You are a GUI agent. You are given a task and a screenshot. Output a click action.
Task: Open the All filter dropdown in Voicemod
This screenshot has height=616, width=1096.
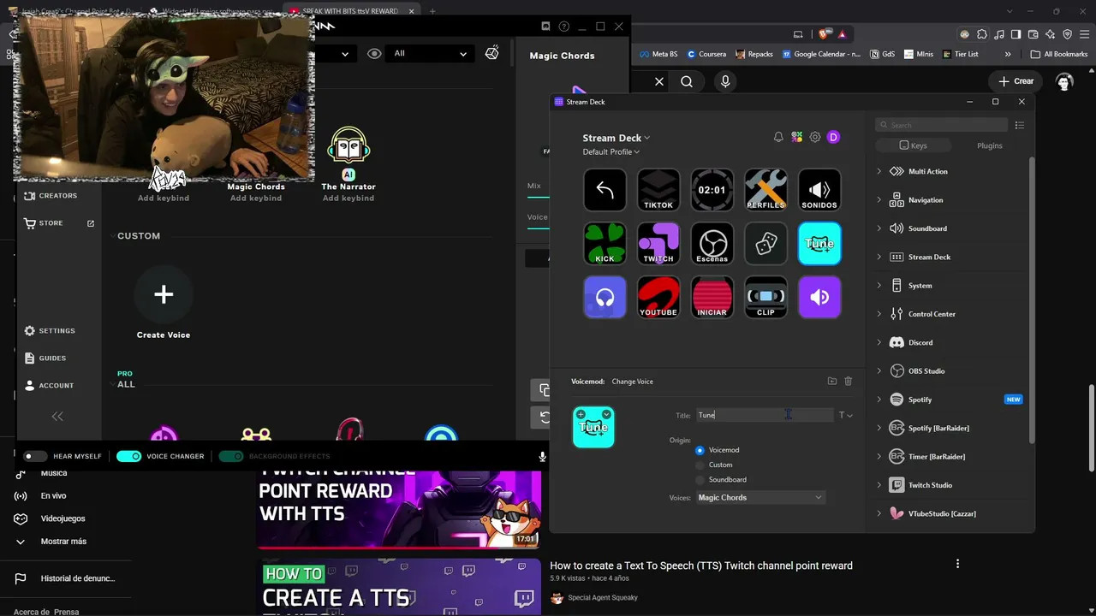pos(431,53)
